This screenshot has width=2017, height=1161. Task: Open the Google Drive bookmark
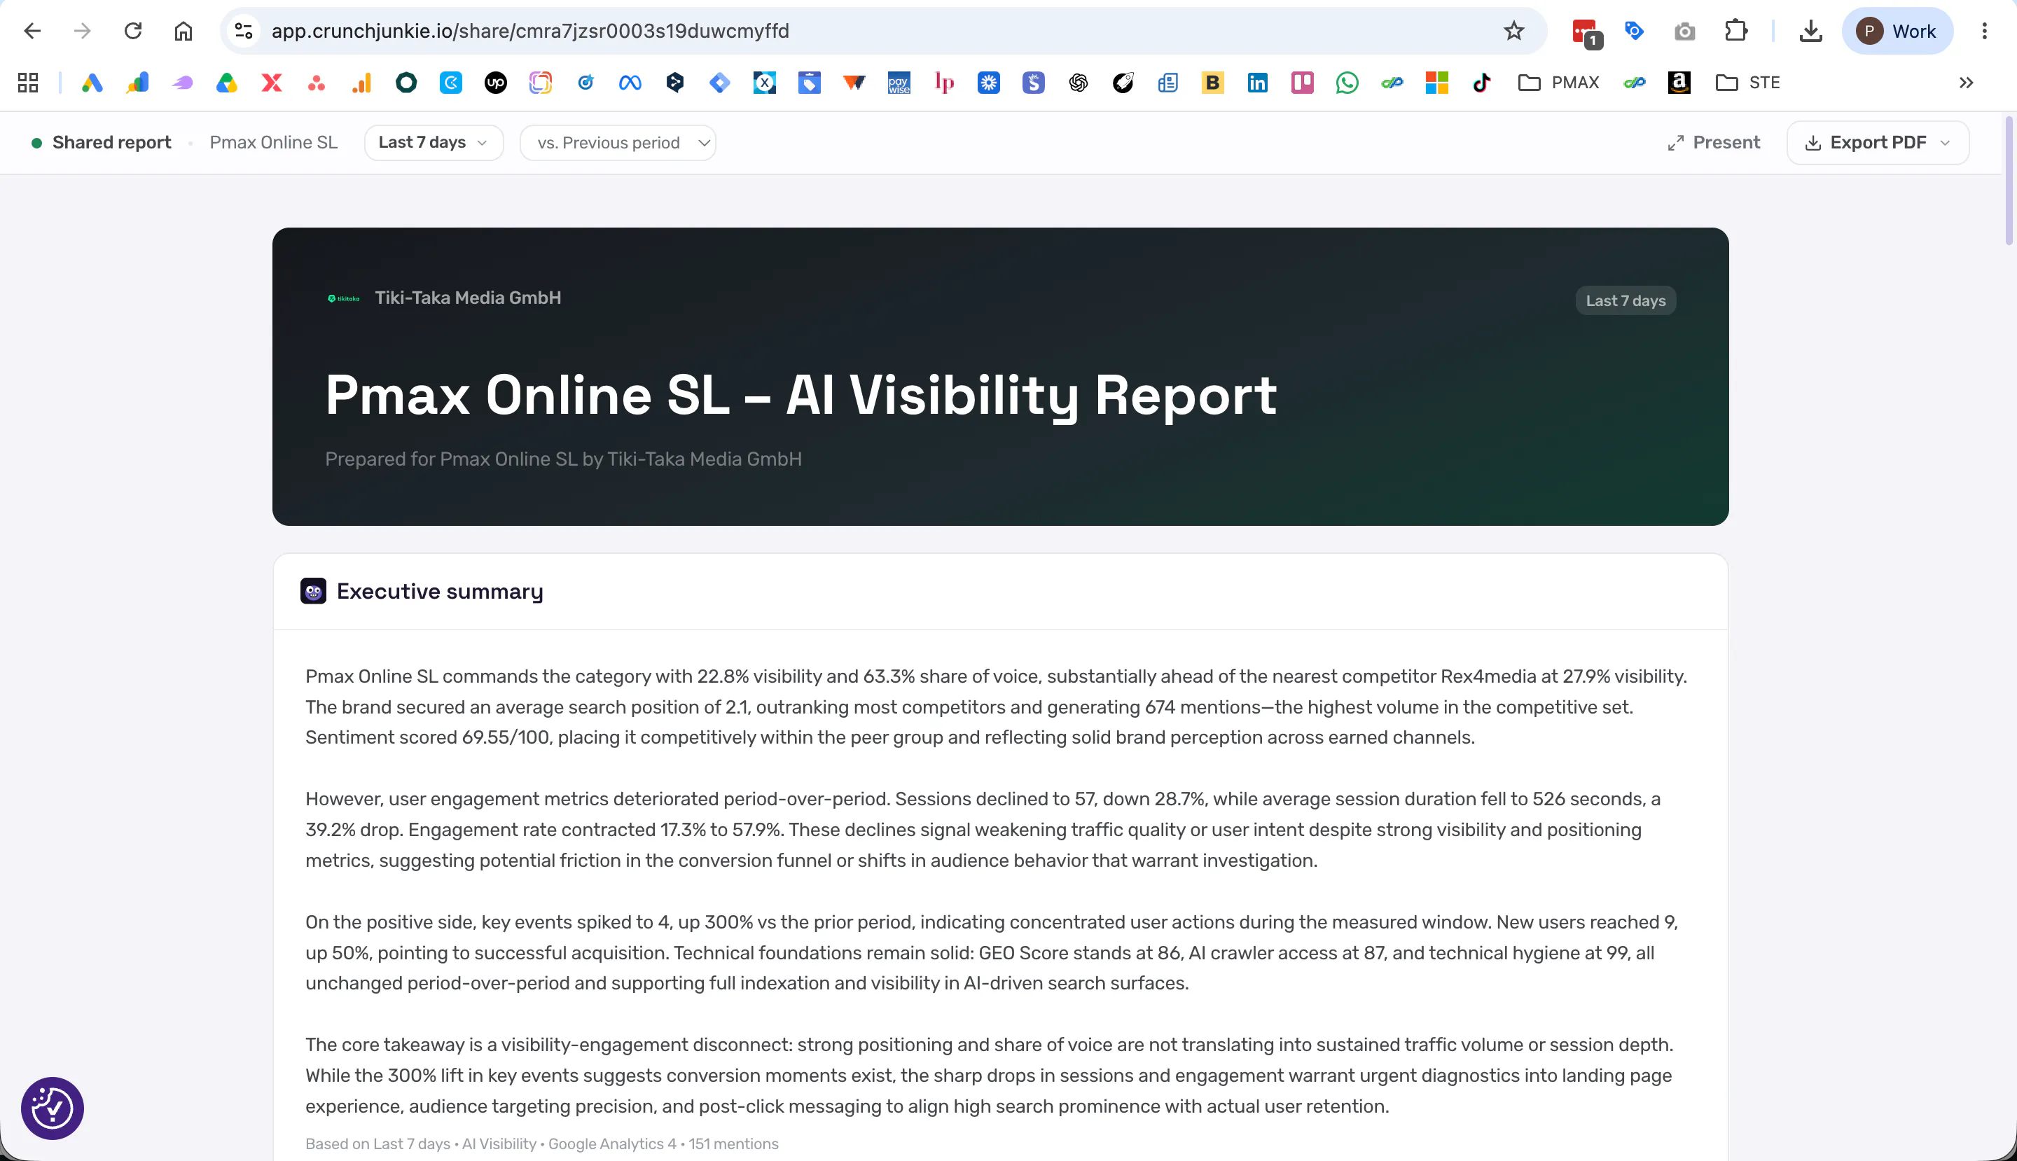(226, 82)
